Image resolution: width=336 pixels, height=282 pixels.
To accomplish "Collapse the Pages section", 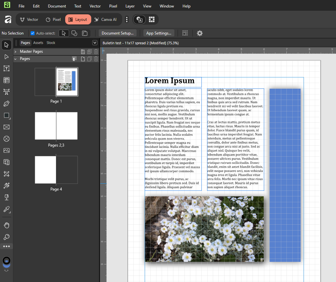I will [x=15, y=59].
